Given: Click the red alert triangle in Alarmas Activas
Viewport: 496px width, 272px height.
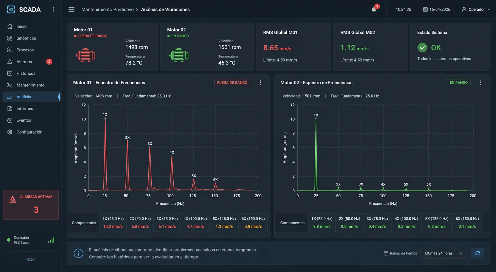Looking at the screenshot, I should click(13, 199).
